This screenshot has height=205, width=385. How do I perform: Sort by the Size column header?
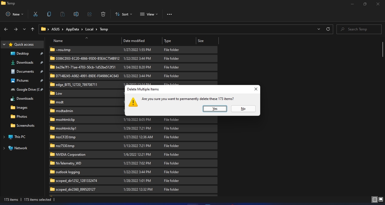[207, 41]
